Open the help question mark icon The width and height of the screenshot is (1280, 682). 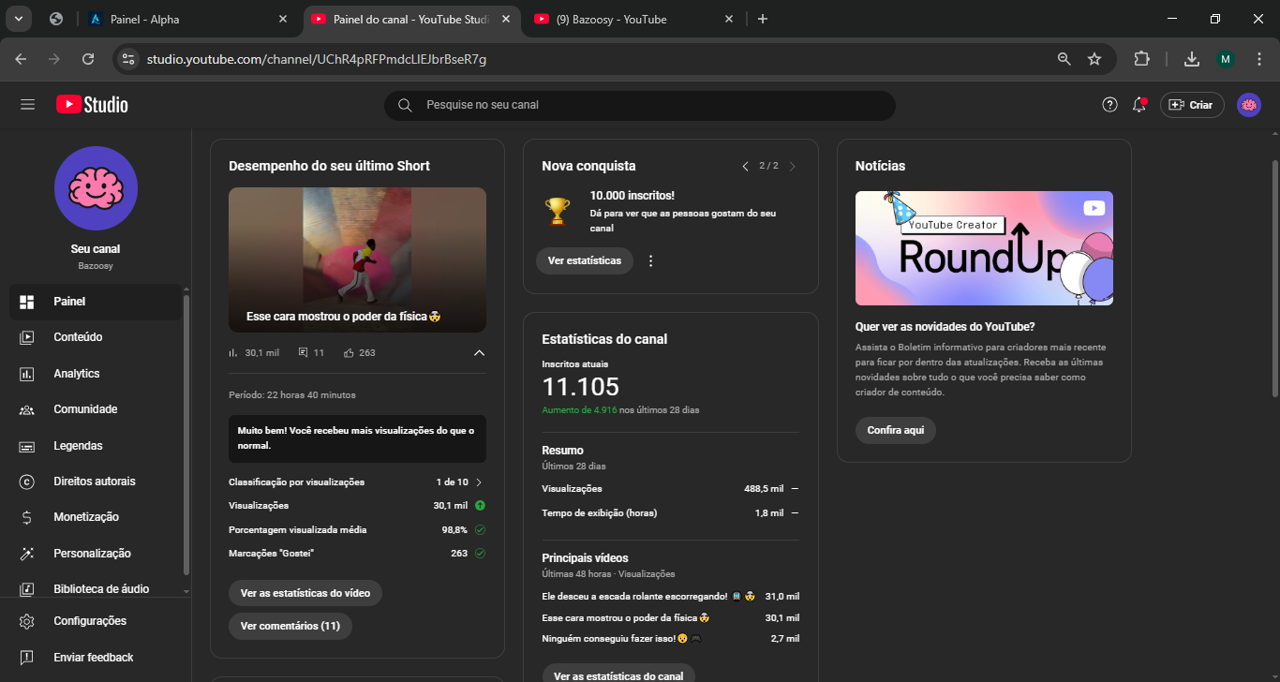pyautogui.click(x=1109, y=105)
